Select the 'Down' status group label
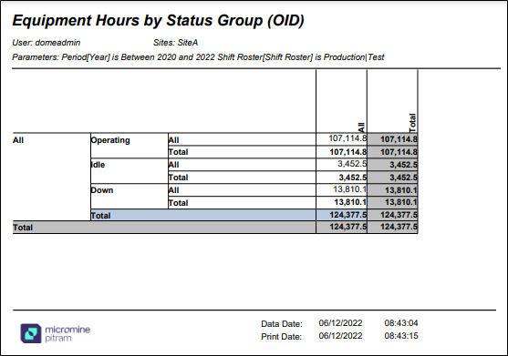This screenshot has height=356, width=508. [102, 190]
